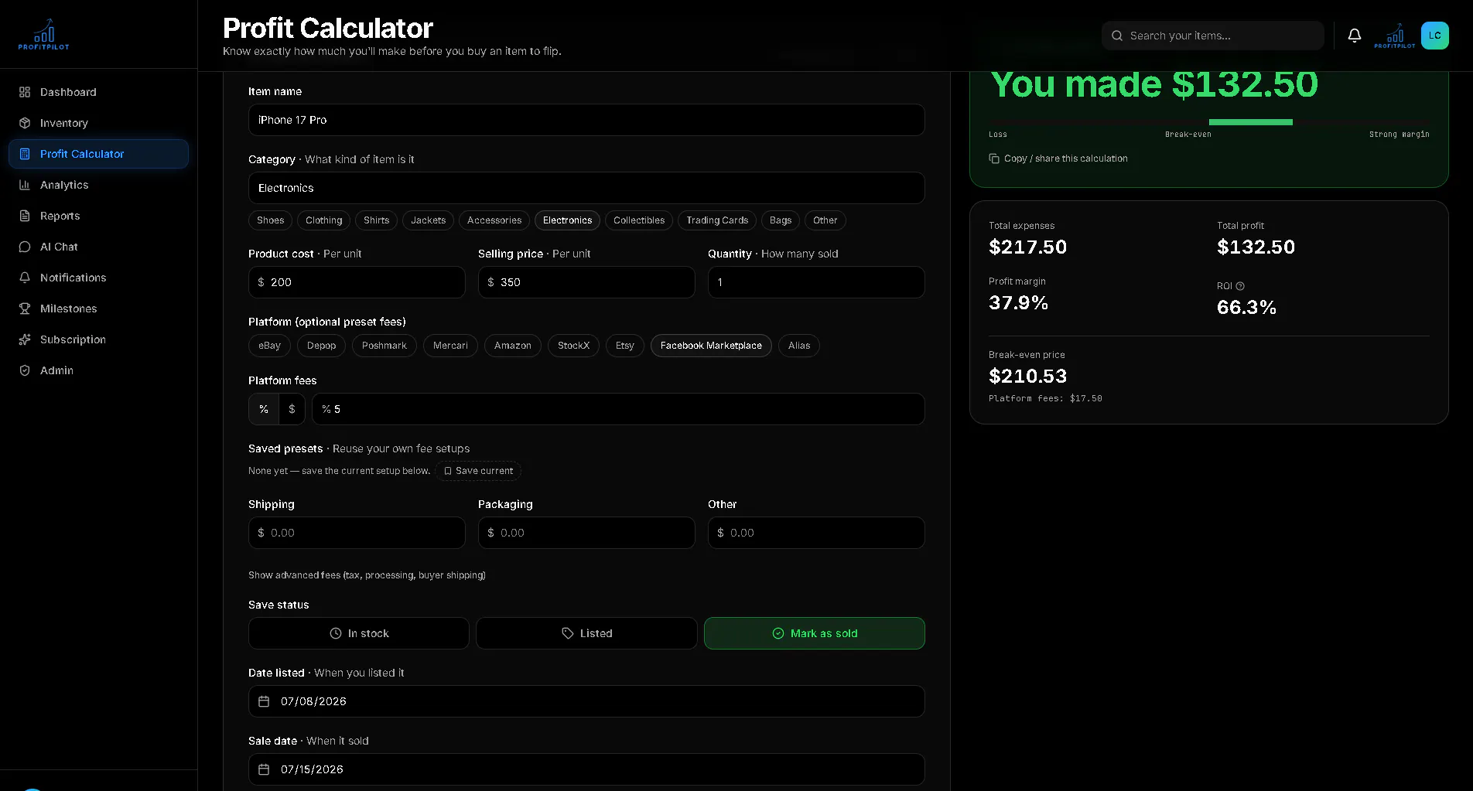This screenshot has width=1473, height=791.
Task: Click the Selling price input field
Action: (586, 282)
